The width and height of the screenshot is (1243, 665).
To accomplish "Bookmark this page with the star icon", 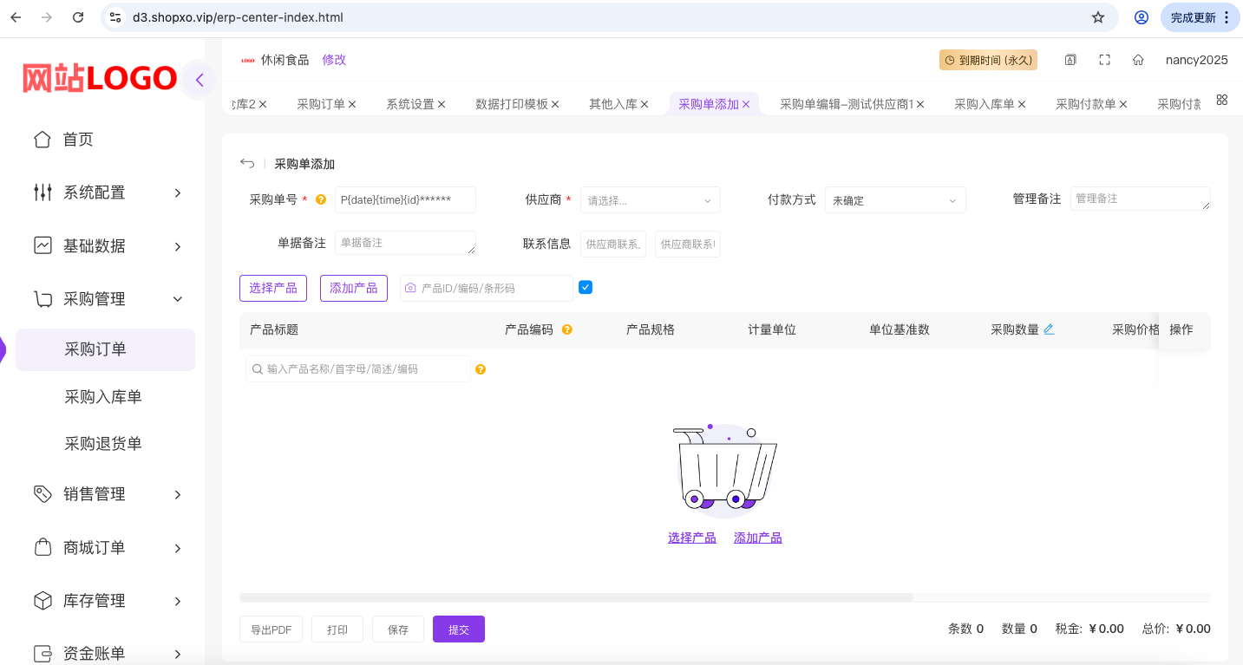I will [x=1098, y=17].
